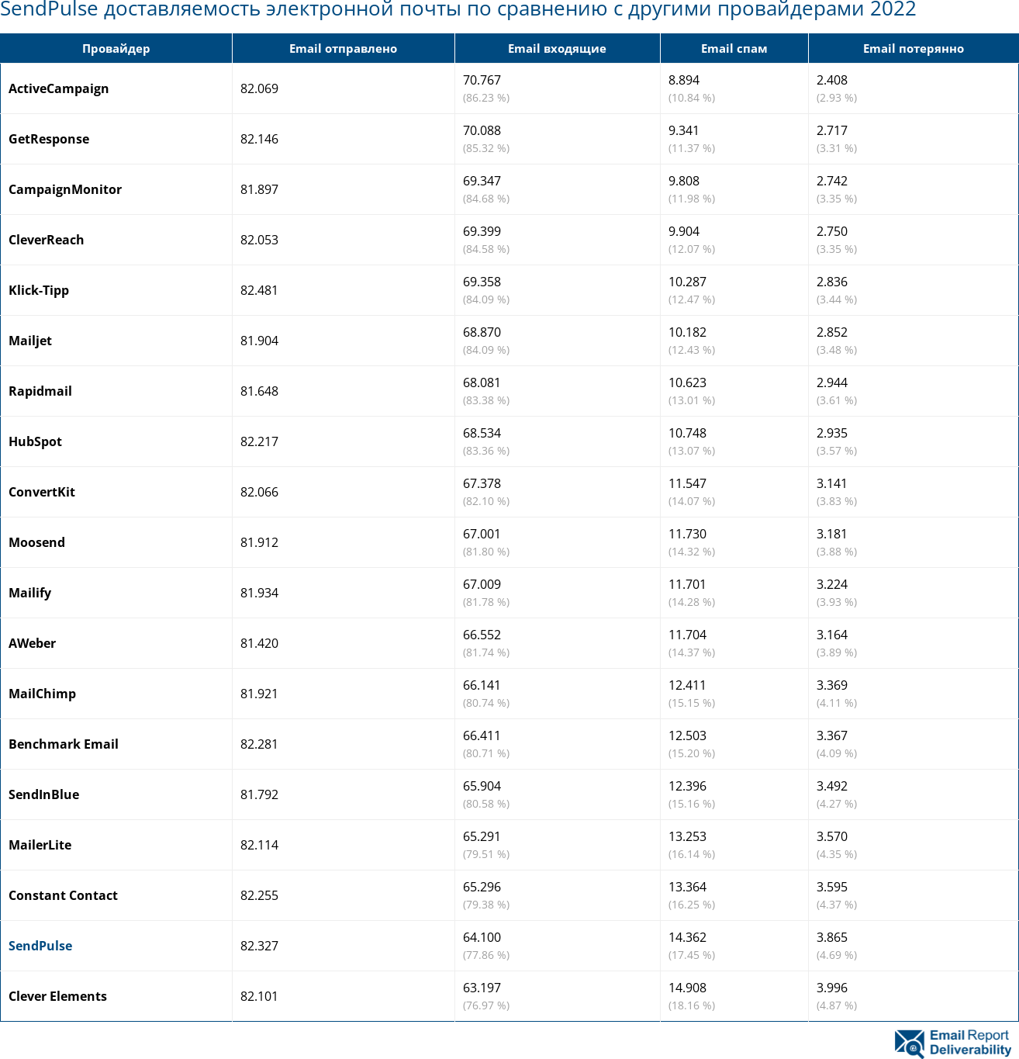Click the Constant Contact provider name
This screenshot has height=1059, width=1019.
tap(63, 895)
